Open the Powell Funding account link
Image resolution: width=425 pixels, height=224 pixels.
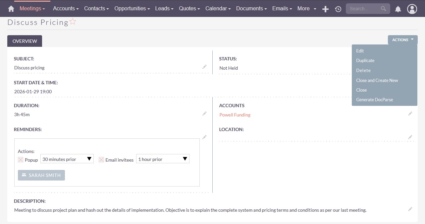click(235, 115)
